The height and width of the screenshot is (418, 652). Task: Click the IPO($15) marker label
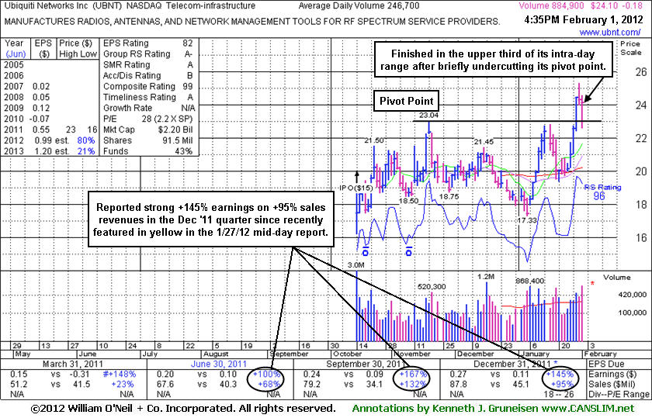(x=356, y=188)
